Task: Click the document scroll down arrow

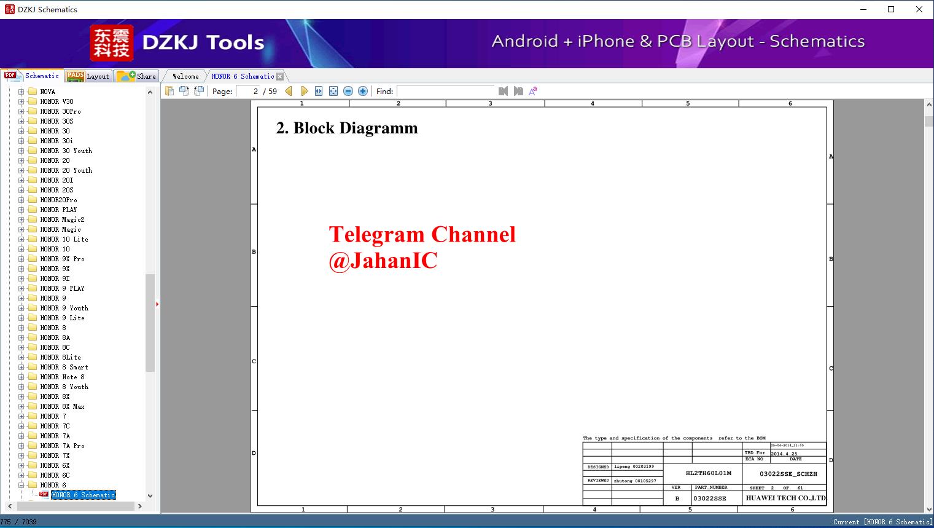Action: 928,508
